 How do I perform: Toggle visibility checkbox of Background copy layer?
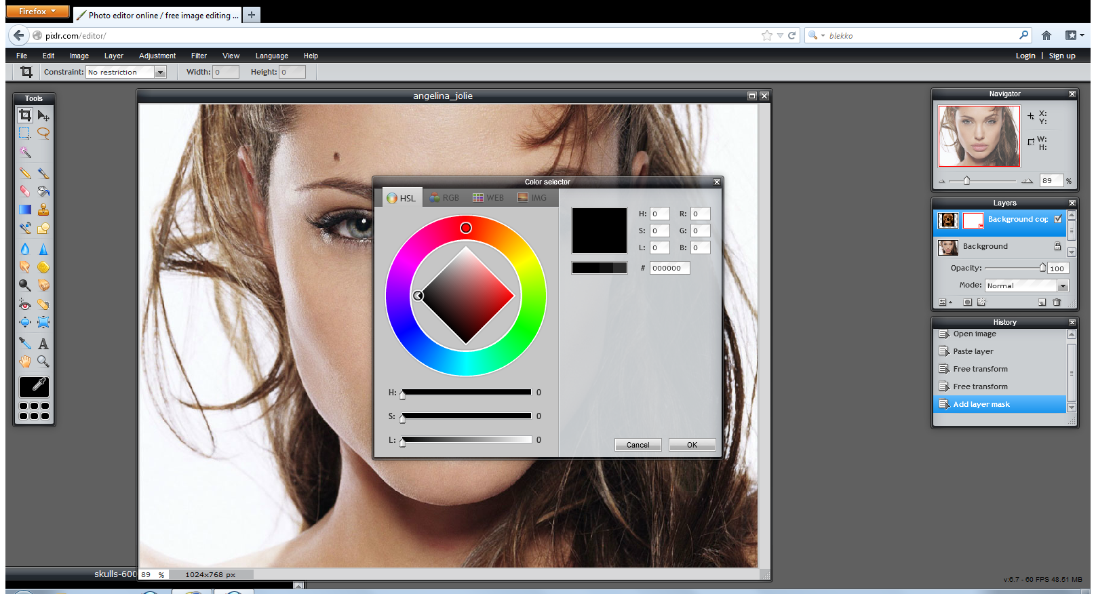pyautogui.click(x=1058, y=219)
